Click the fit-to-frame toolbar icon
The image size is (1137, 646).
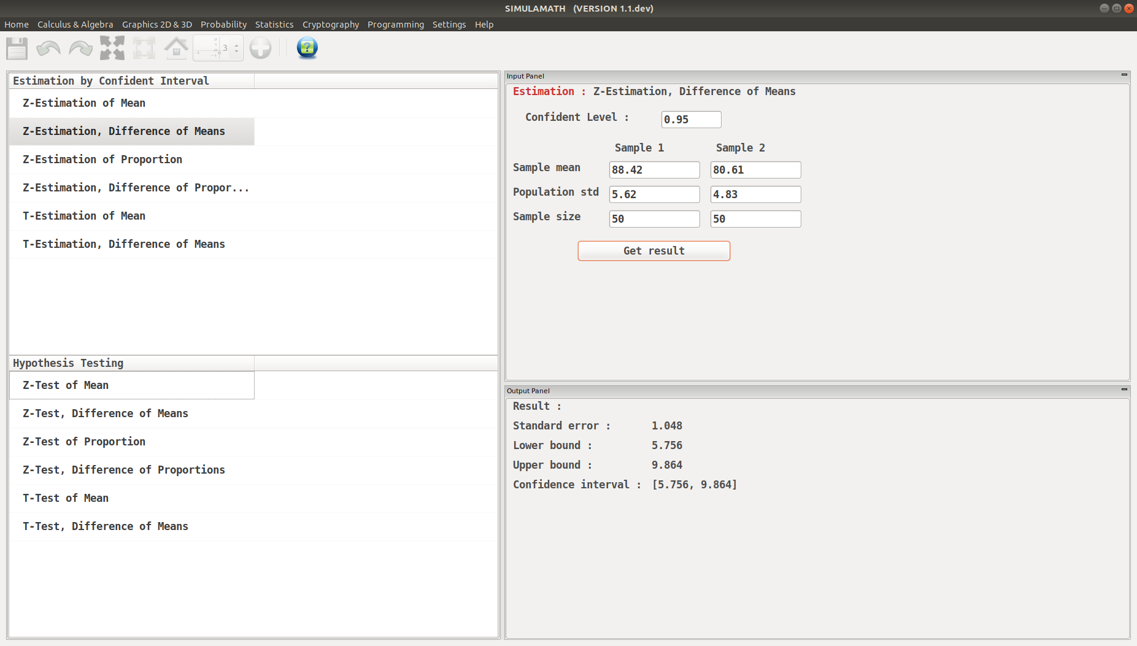click(x=144, y=48)
